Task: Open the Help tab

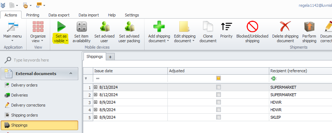Action: pos(112,15)
